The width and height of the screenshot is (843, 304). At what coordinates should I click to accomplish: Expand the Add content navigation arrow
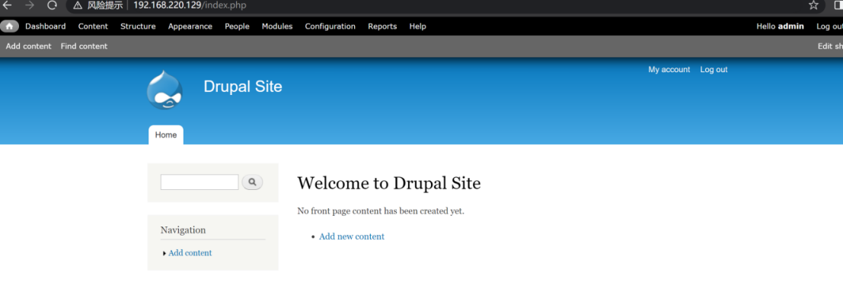click(x=164, y=254)
